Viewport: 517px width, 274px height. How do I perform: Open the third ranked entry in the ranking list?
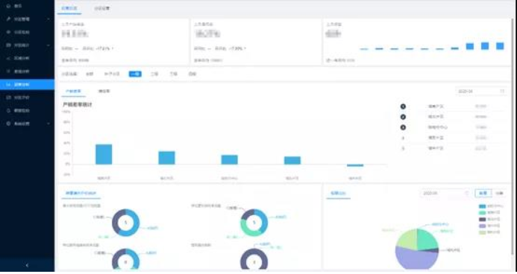pos(453,127)
